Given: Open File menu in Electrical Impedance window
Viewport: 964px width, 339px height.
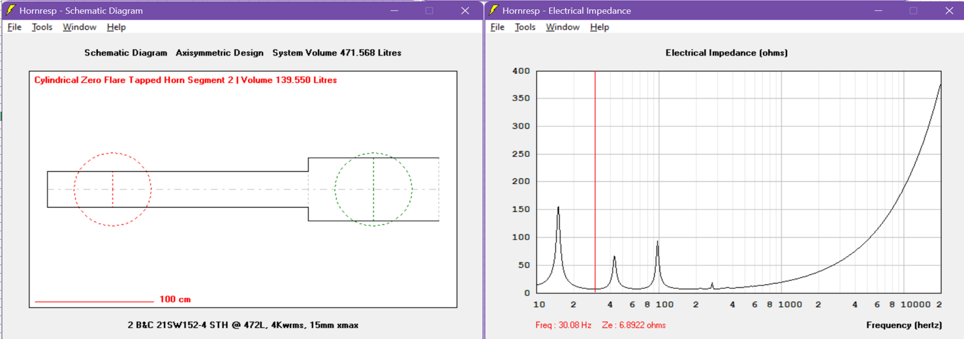Looking at the screenshot, I should coord(497,27).
